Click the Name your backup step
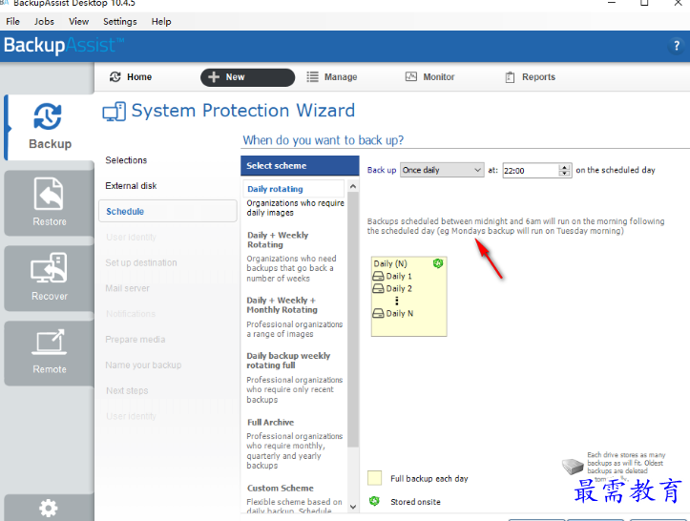This screenshot has width=690, height=521. click(x=143, y=365)
